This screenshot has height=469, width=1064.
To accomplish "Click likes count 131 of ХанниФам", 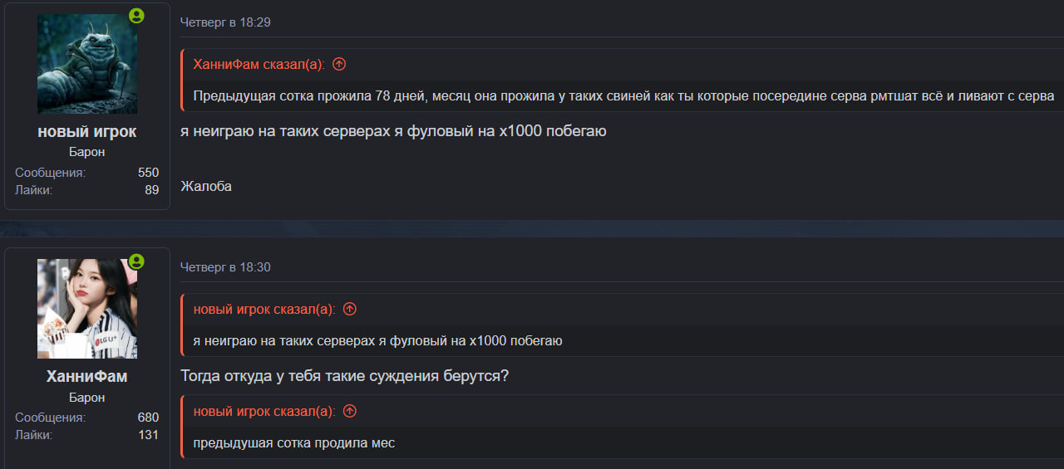I will (x=148, y=434).
